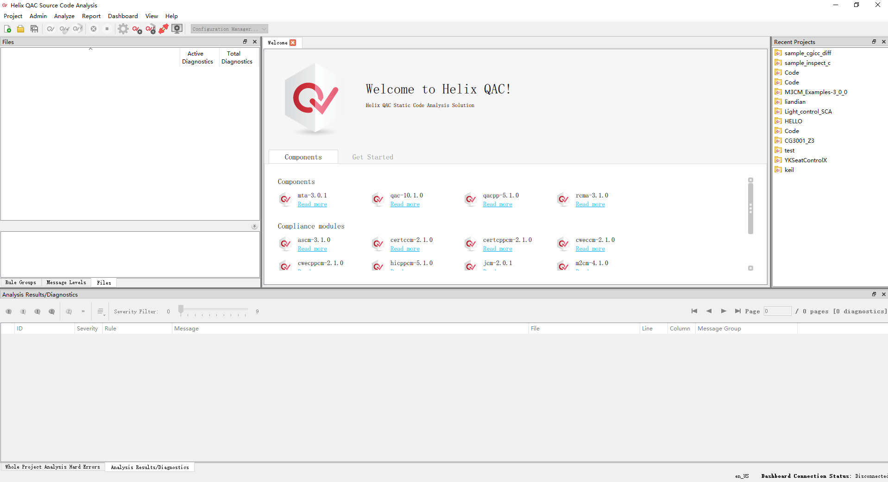Switch to the Rule Groups tab
This screenshot has height=482, width=888.
coord(21,282)
